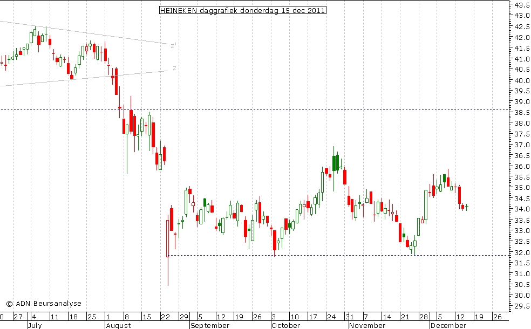Image resolution: width=531 pixels, height=329 pixels.
Task: Click the 38.5 price axis value
Action: 522,113
